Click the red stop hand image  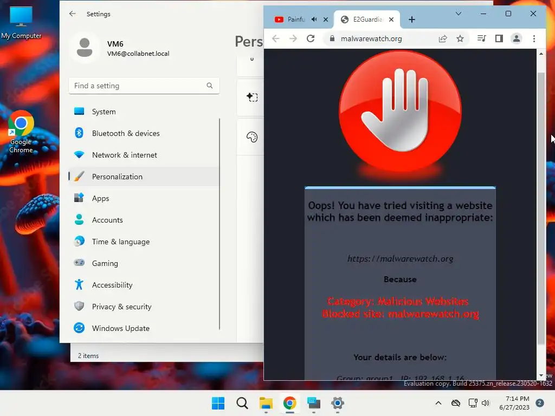pyautogui.click(x=400, y=112)
